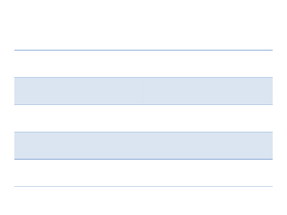Select the right cell of the first shaded row
This screenshot has height=215, width=287.
coord(208,91)
